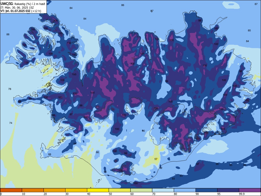Pick the 20–30 amber legend swatch
The width and height of the screenshot is (261, 196).
pyautogui.click(x=55, y=190)
